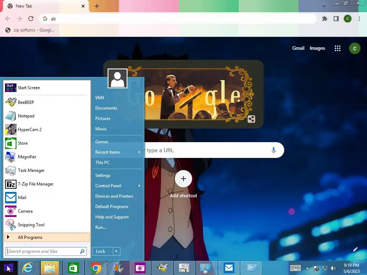Click the Windows Start button on taskbar
Screen dimensions: 367x275
pyautogui.click(x=9, y=268)
